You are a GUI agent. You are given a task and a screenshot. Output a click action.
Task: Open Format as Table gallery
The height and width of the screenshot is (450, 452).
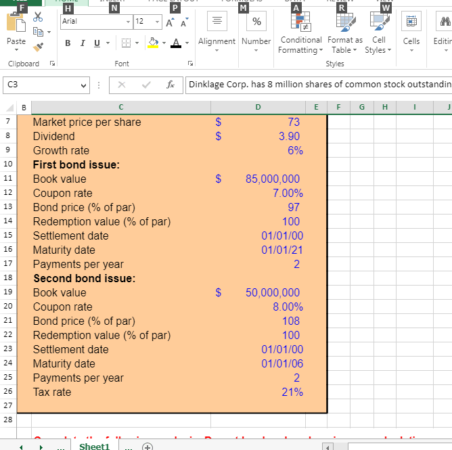[345, 32]
